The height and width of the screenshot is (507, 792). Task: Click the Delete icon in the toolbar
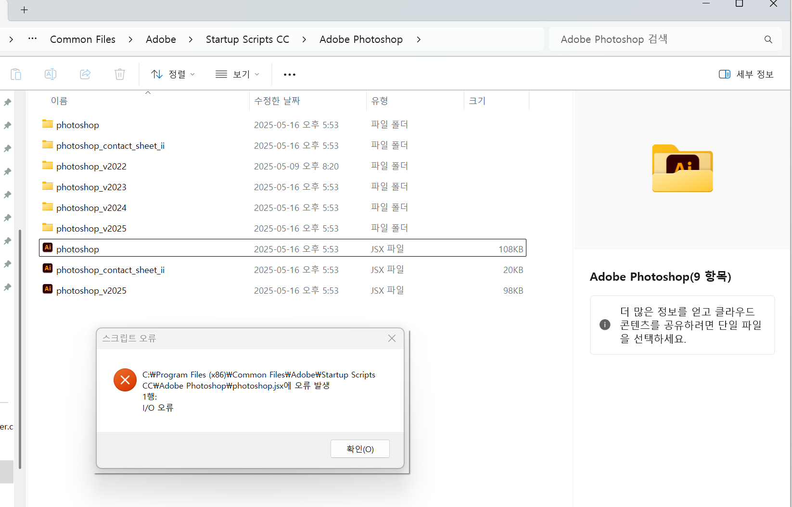119,74
